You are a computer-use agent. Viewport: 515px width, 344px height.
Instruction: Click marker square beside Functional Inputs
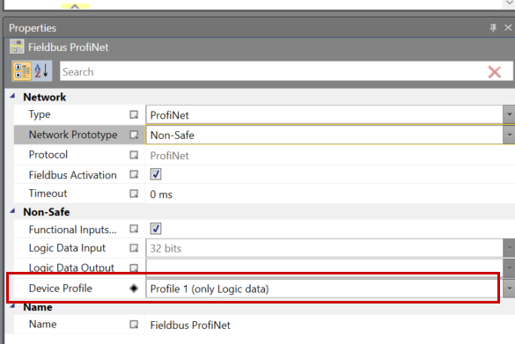(134, 229)
